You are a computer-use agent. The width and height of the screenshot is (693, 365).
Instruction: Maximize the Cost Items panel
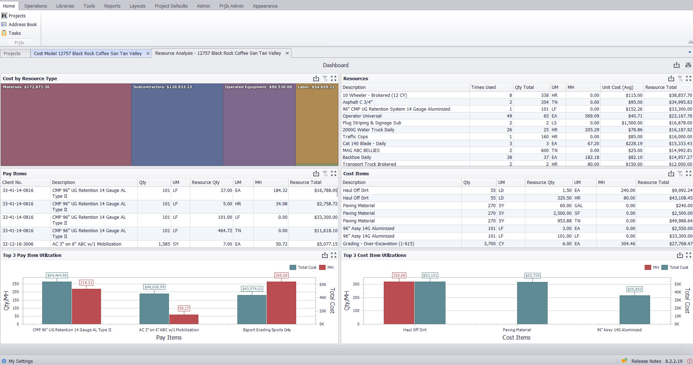(x=689, y=173)
